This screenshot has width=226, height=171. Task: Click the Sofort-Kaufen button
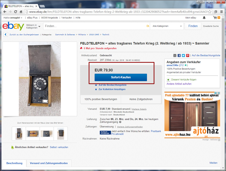click(x=121, y=77)
